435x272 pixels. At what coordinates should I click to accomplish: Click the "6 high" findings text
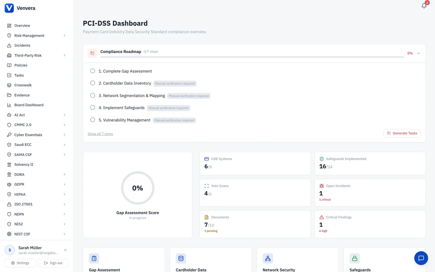point(323,231)
